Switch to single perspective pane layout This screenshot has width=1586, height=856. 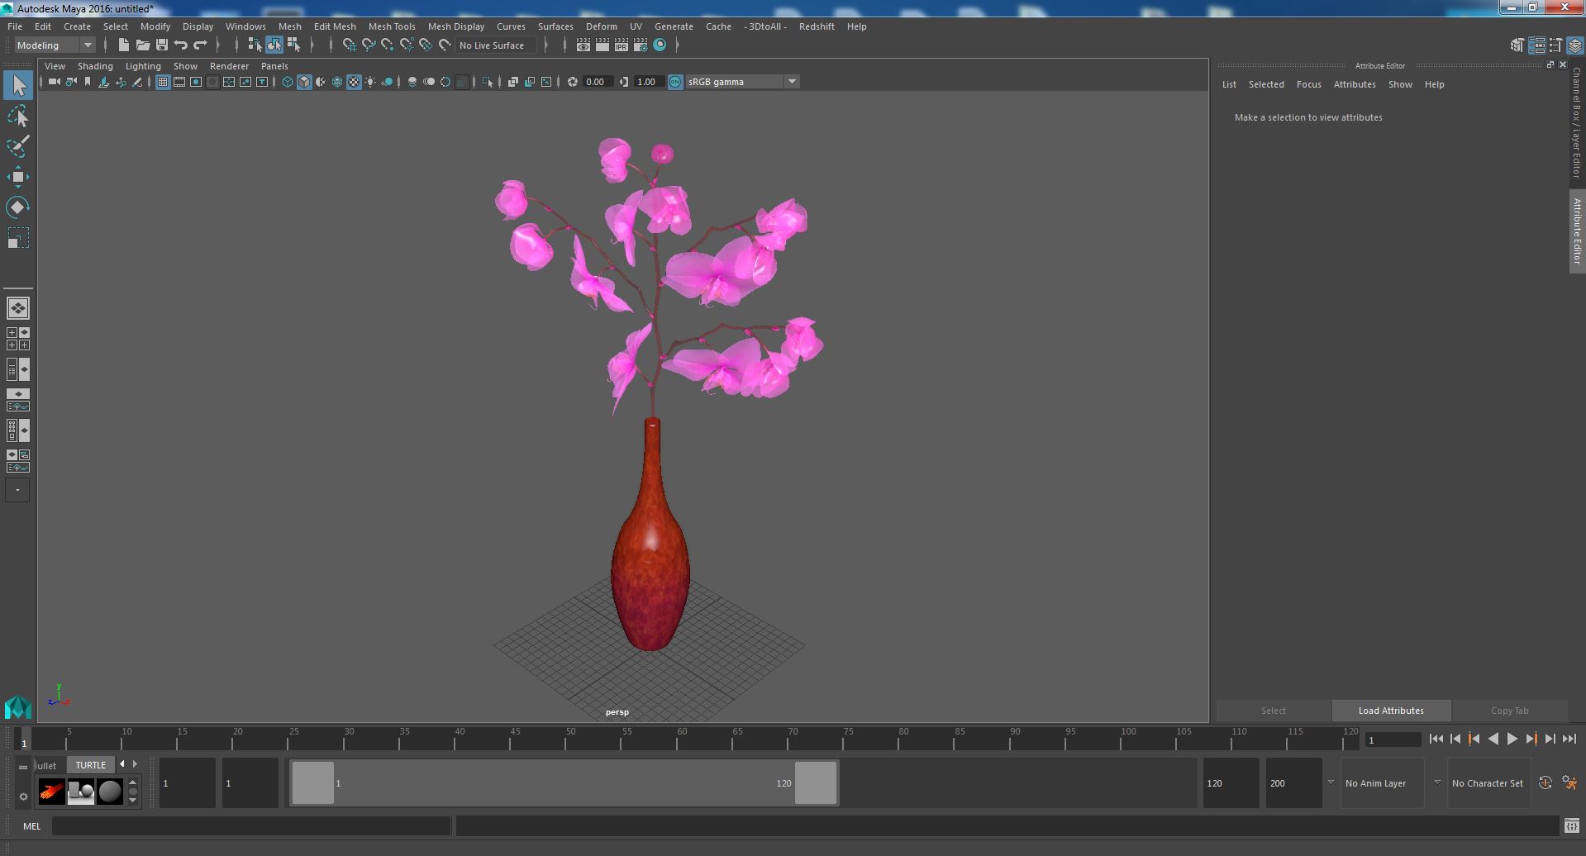pyautogui.click(x=18, y=308)
